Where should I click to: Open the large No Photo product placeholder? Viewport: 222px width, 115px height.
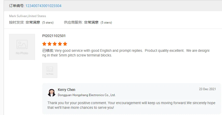tap(22, 47)
